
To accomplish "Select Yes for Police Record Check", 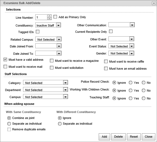I will click(131, 83).
